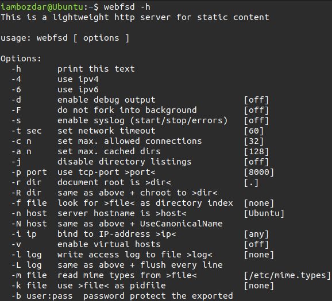Image resolution: width=332 pixels, height=301 pixels.
Task: Click the [32] max allowed connections value
Action: 254,141
